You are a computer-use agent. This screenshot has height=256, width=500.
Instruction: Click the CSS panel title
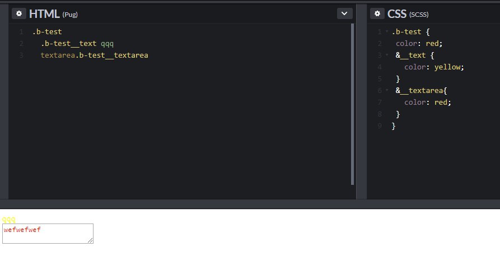[x=396, y=14]
